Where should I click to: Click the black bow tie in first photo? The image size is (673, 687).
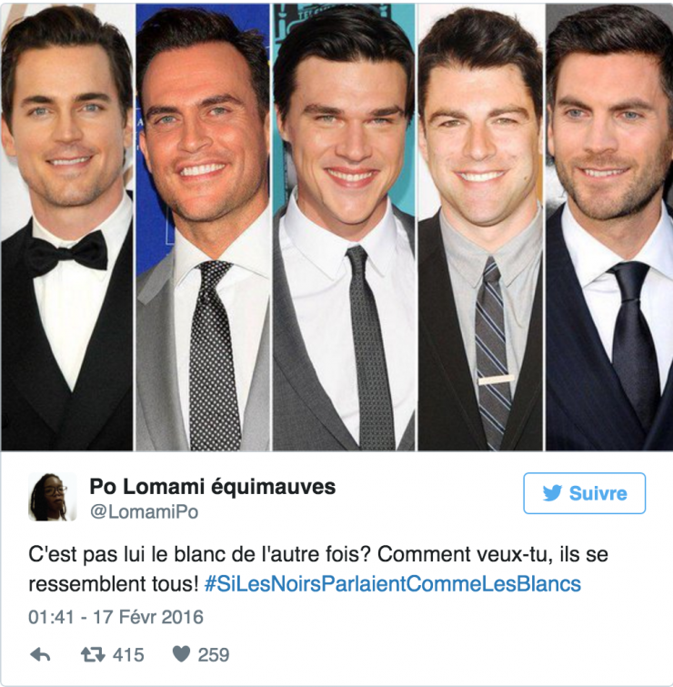pyautogui.click(x=67, y=253)
